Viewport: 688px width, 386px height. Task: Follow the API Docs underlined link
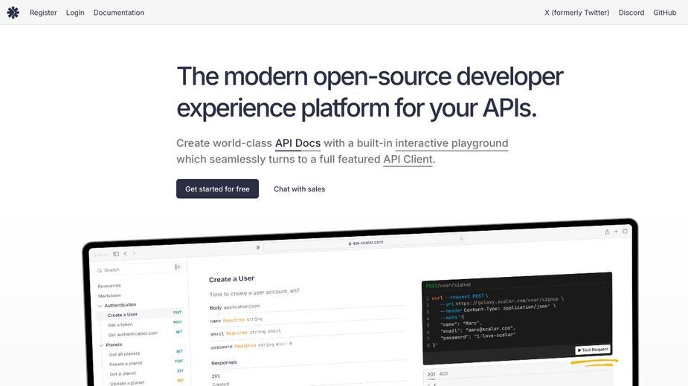pyautogui.click(x=298, y=143)
